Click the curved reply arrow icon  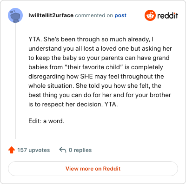pyautogui.click(x=63, y=150)
